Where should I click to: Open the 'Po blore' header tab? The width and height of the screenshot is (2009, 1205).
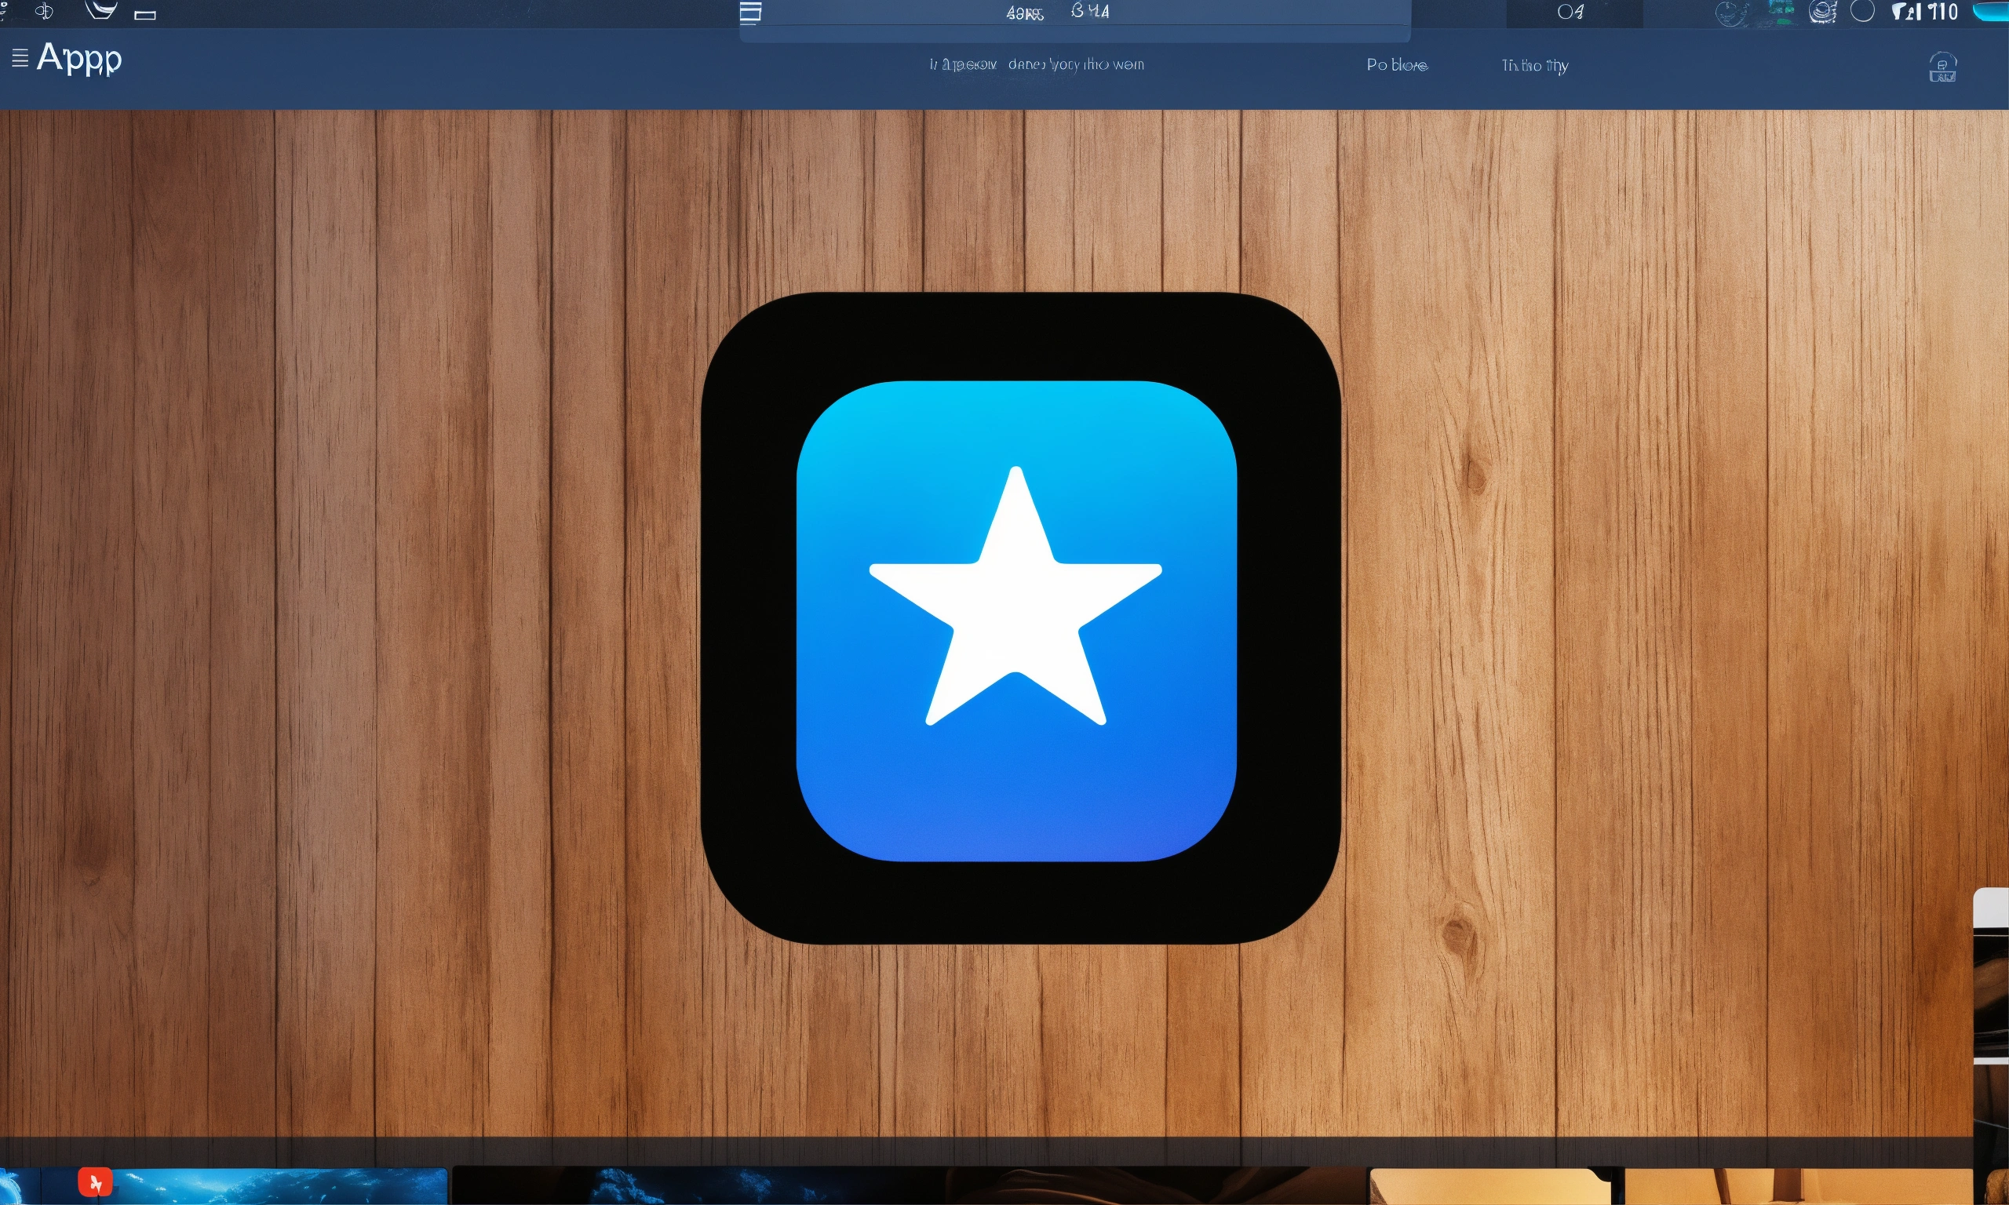click(1396, 65)
